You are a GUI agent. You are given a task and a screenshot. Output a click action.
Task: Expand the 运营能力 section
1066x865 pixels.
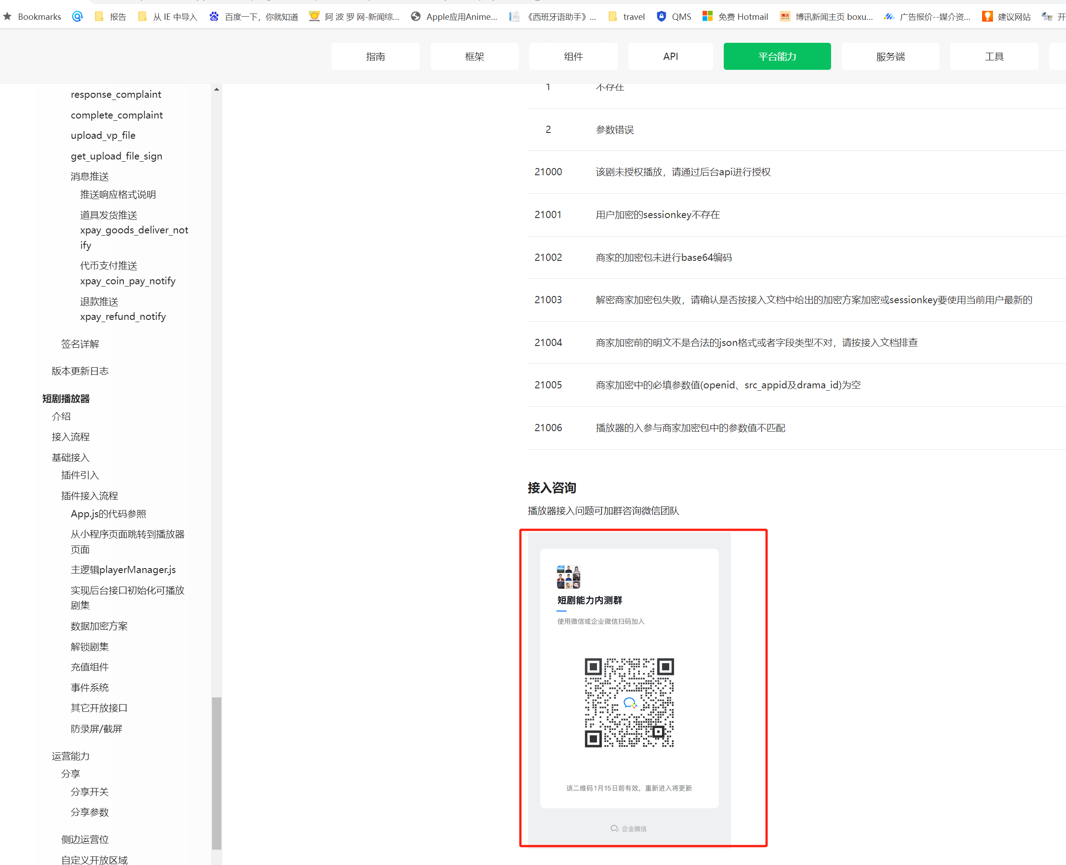click(71, 756)
